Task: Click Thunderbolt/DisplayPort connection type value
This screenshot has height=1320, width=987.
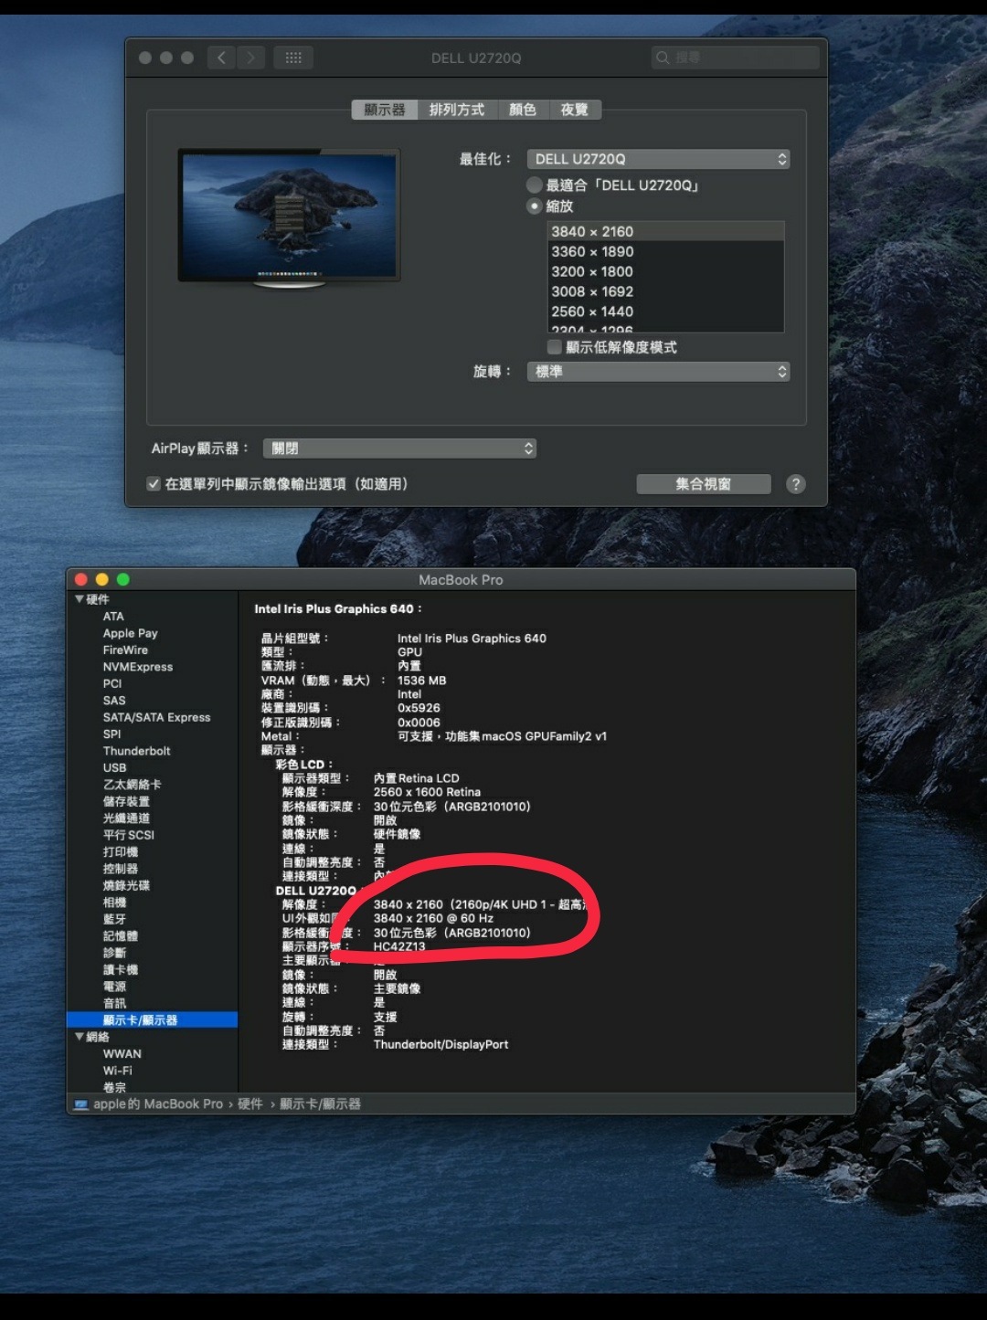Action: tap(440, 1045)
